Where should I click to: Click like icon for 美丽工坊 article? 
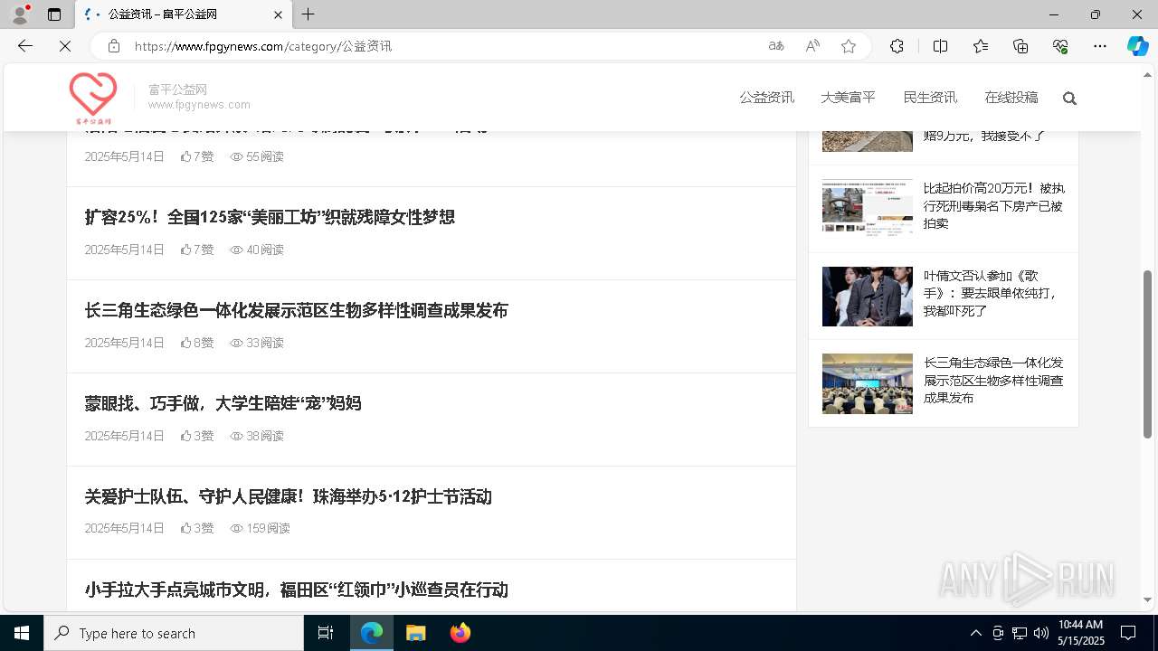tap(185, 250)
